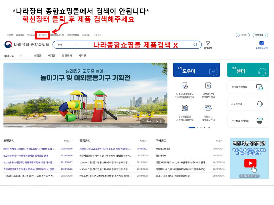274x205 pixels.
Task: Show previous slide in video banner pager
Action: (241, 176)
